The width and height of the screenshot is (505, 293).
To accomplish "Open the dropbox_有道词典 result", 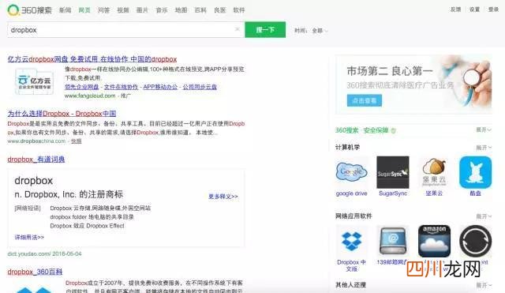I will (36, 160).
